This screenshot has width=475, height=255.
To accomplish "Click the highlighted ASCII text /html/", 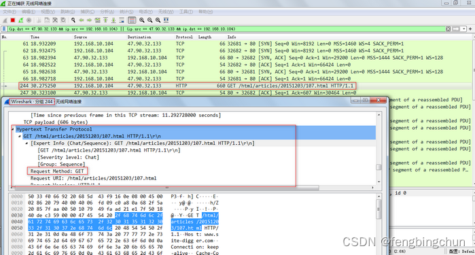I will 210,216.
